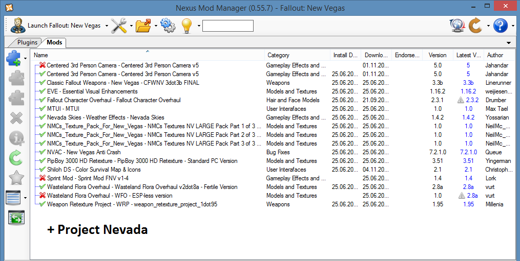The image size is (520, 261).
Task: Select PipBoy 3000 HD Retexture row
Action: click(272, 161)
